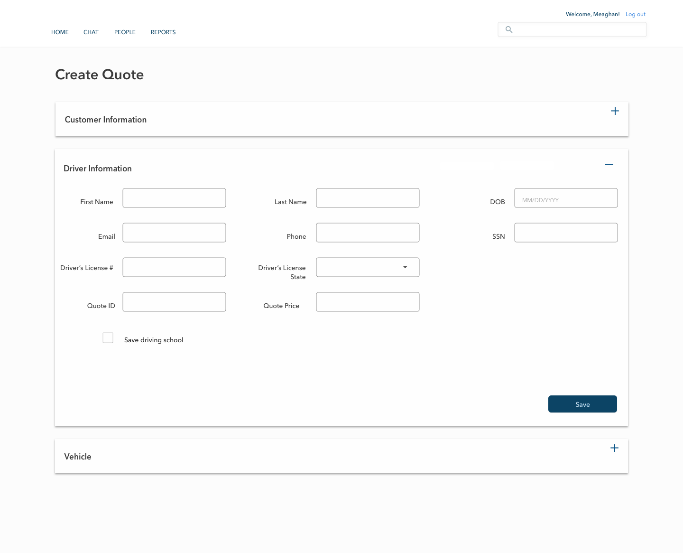Expand the Customer Information section
683x553 pixels.
pos(615,111)
